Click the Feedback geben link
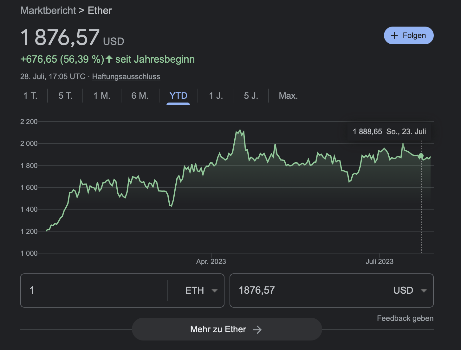The image size is (461, 350). [x=405, y=318]
